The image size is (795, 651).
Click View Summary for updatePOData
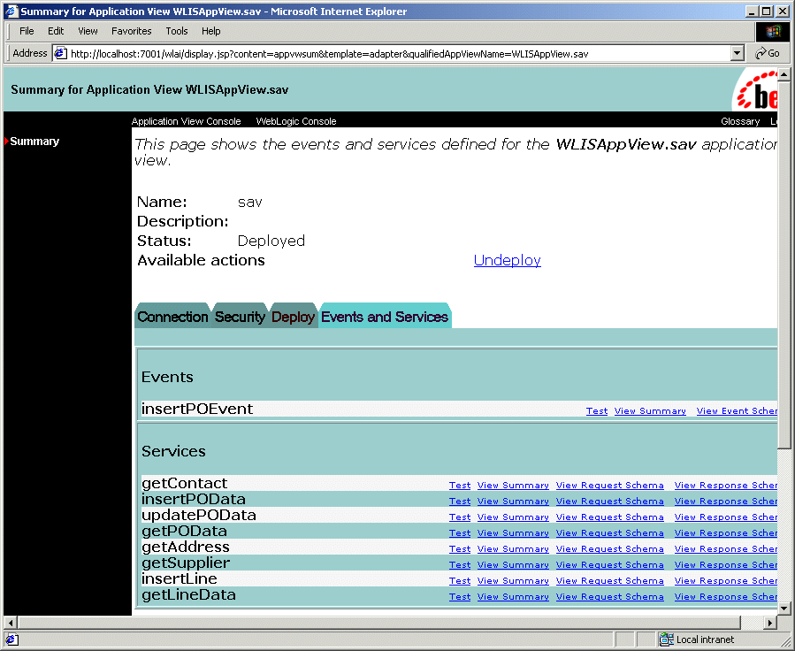click(513, 517)
